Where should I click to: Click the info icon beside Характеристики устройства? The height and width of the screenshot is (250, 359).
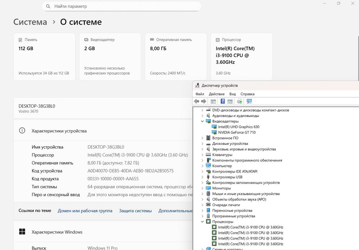tap(22, 131)
